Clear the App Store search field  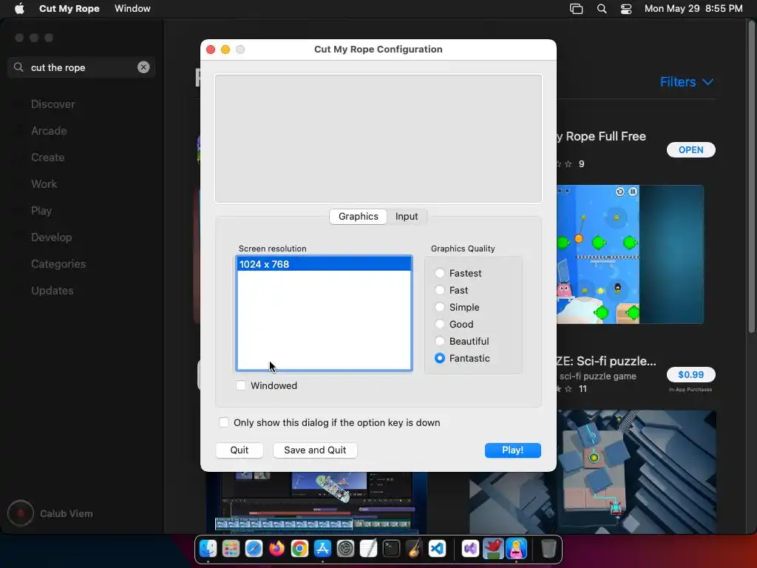point(143,67)
